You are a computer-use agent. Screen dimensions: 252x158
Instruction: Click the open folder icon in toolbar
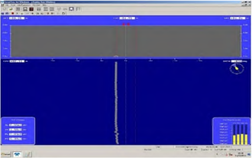(x=11, y=9)
